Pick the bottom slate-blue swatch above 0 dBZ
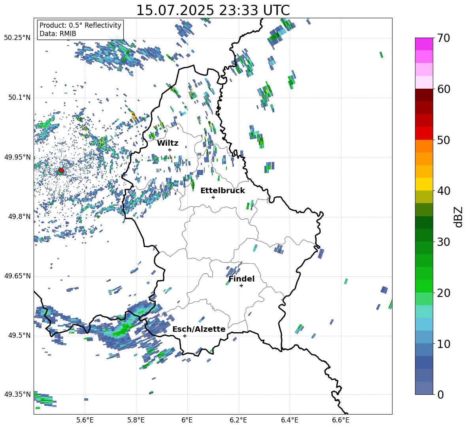The width and height of the screenshot is (468, 428). tap(424, 388)
